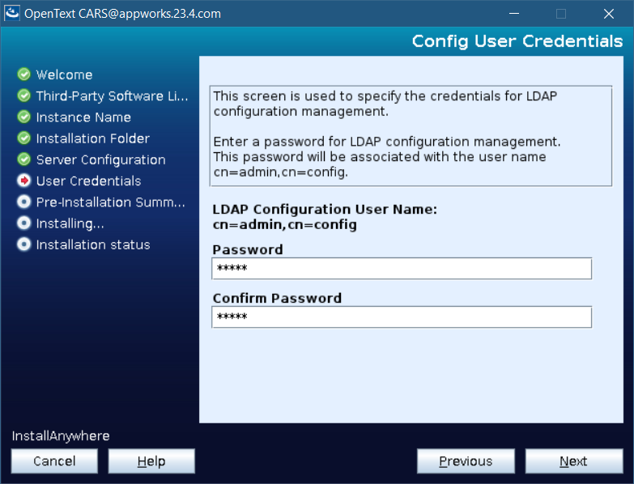Close the OpenText CARS installer window

point(609,13)
